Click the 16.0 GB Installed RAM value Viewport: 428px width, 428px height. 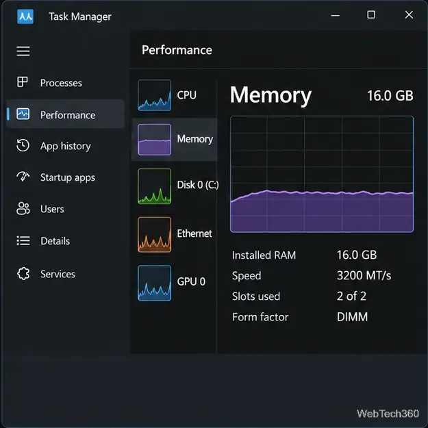tap(357, 255)
